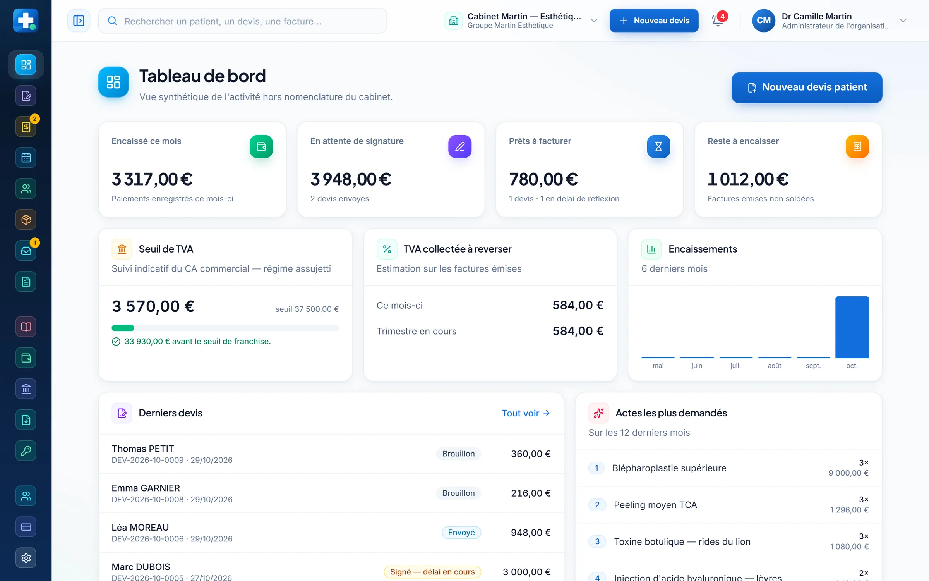Open the invoices sidebar icon with badge 2

[x=26, y=127]
